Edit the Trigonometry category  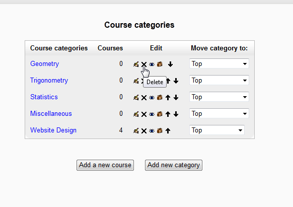136,81
